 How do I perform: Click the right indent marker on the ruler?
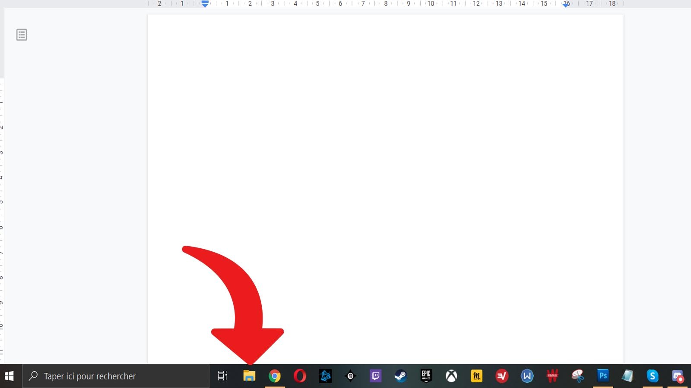(566, 4)
